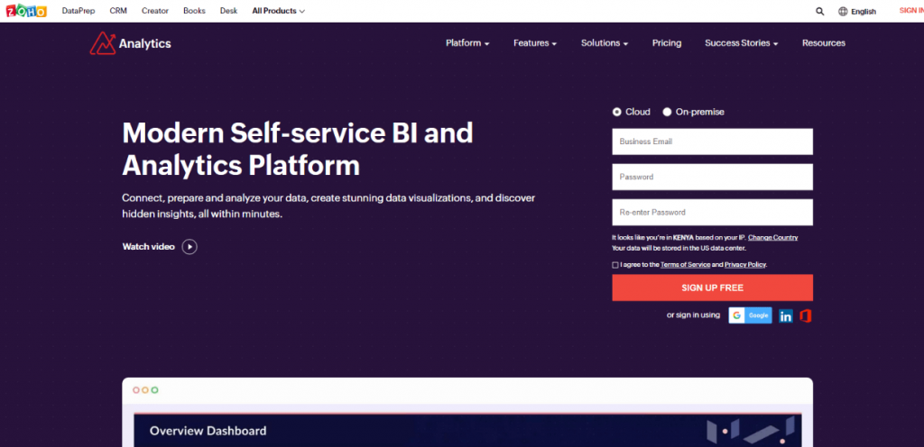
Task: Sign in using Office 365 icon
Action: (x=806, y=315)
